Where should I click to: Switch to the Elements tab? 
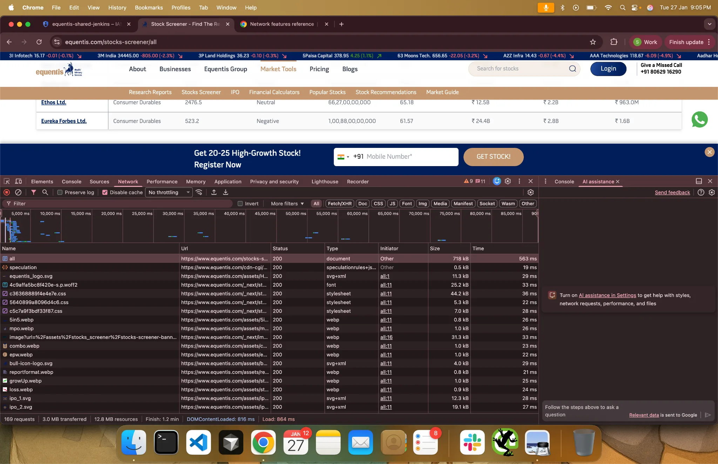point(42,182)
